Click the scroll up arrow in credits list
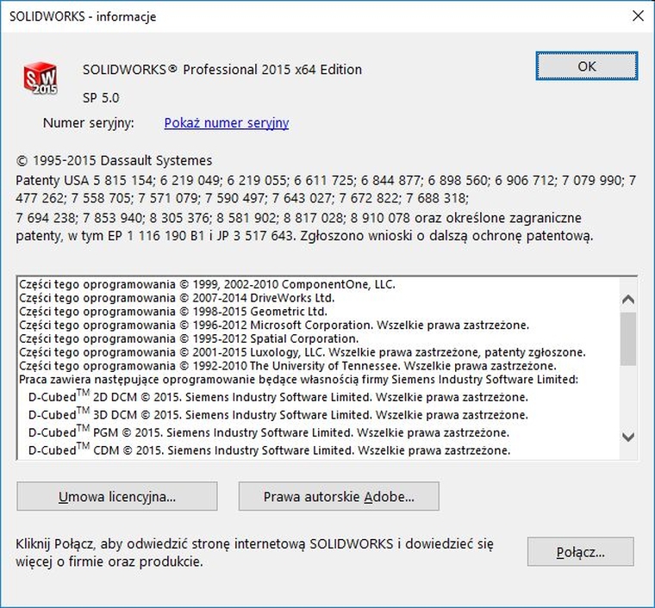Viewport: 655px width, 608px height. [x=628, y=299]
